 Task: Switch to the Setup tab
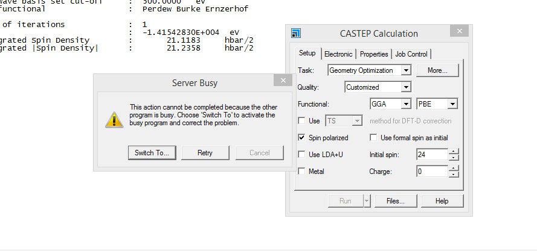coord(307,54)
